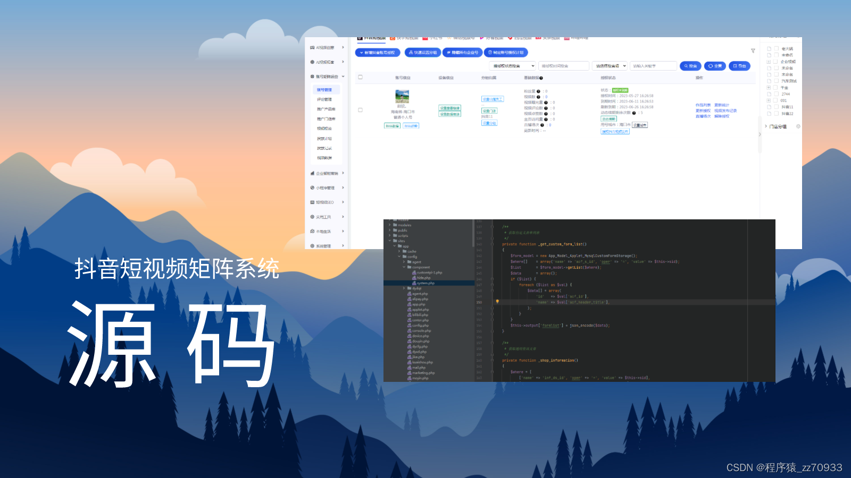Viewport: 851px width, 478px height.
Task: Click the file tree vertical scrollbar
Action: 473,234
